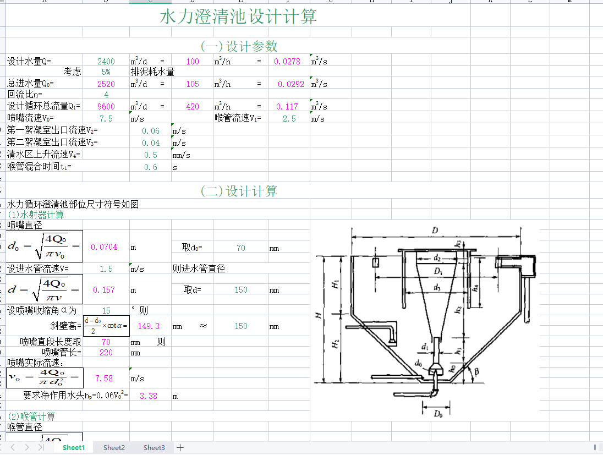Click the value 0.04 for V3
The height and width of the screenshot is (455, 603).
(x=150, y=143)
